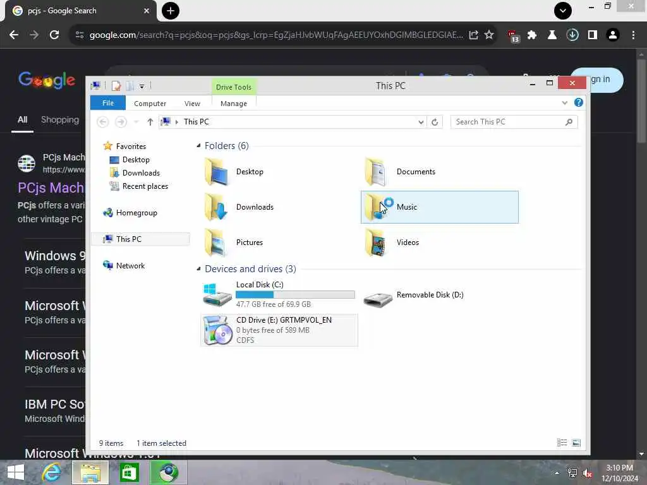Screen dimensions: 647x485
Task: Click the Local Disk (C:) usage bar
Action: pyautogui.click(x=295, y=294)
